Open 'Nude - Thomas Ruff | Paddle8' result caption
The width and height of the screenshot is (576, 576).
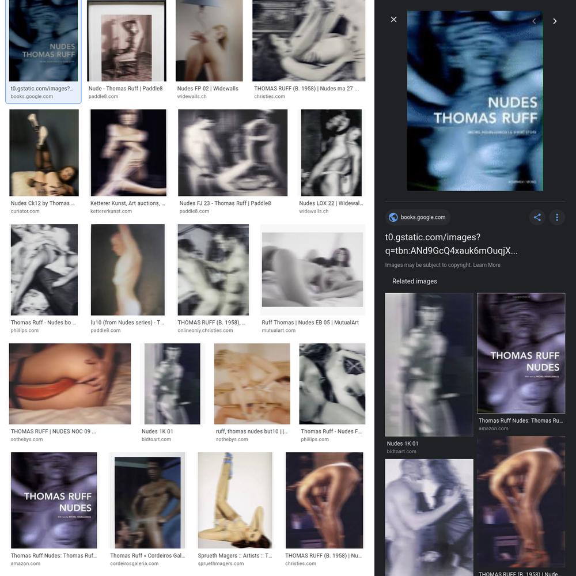point(125,89)
